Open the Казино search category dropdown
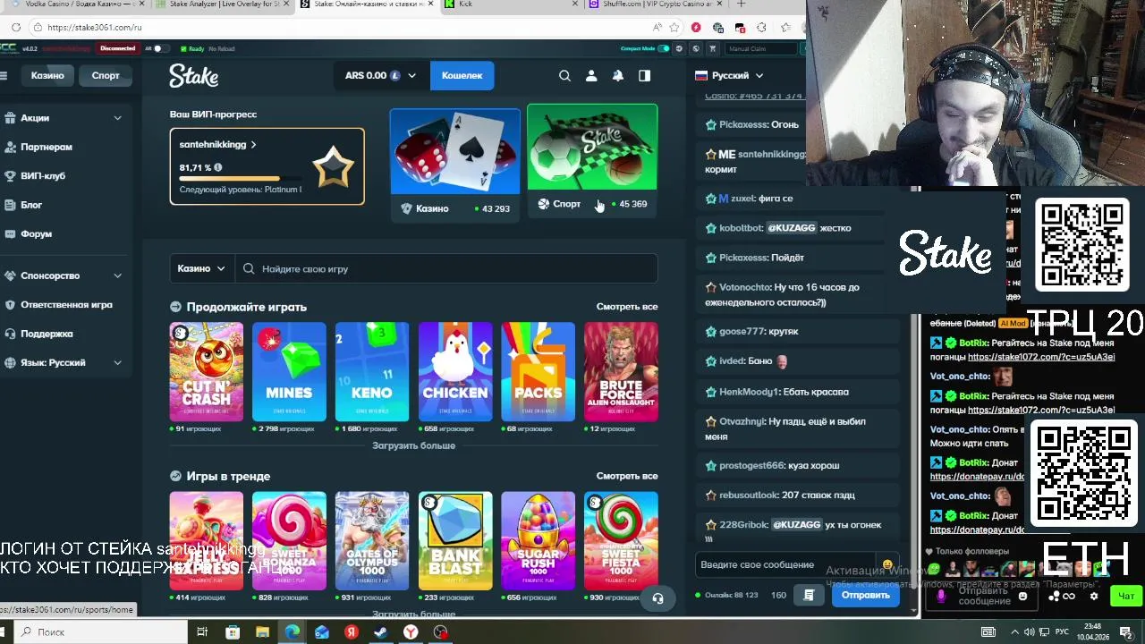1145x644 pixels. tap(201, 268)
